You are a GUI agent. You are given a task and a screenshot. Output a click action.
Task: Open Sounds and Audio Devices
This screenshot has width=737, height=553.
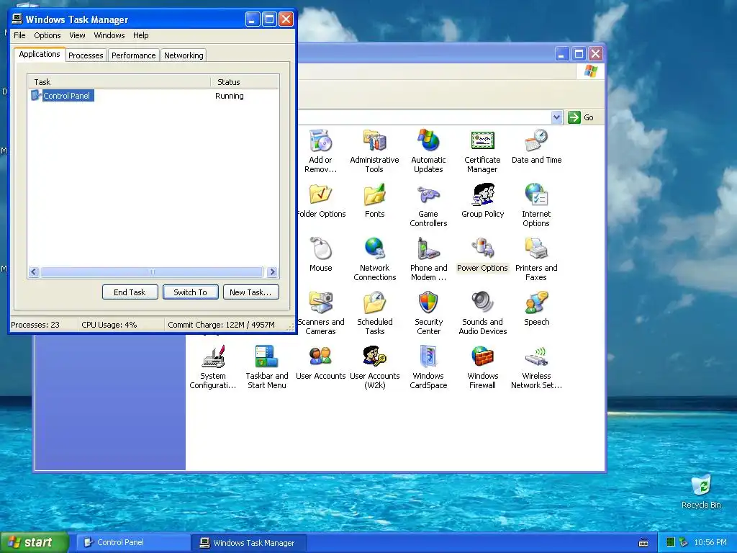click(482, 314)
